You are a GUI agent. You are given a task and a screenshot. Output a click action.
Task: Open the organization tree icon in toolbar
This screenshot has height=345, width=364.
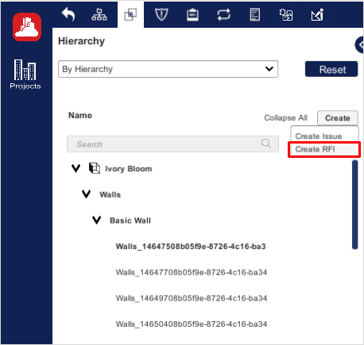[x=99, y=14]
